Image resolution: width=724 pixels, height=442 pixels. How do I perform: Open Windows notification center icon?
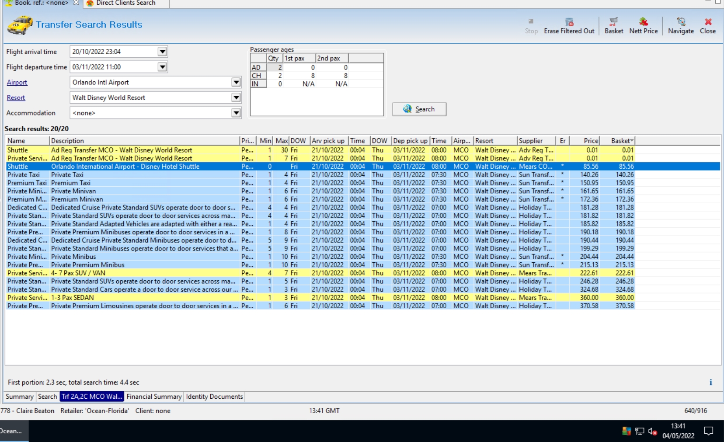[x=708, y=432]
